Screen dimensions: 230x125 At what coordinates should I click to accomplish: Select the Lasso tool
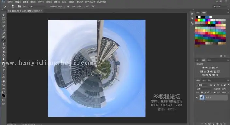[x=4, y=22]
